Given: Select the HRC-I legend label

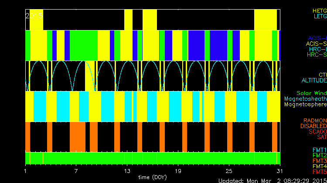Looking at the screenshot, I should [x=317, y=49].
